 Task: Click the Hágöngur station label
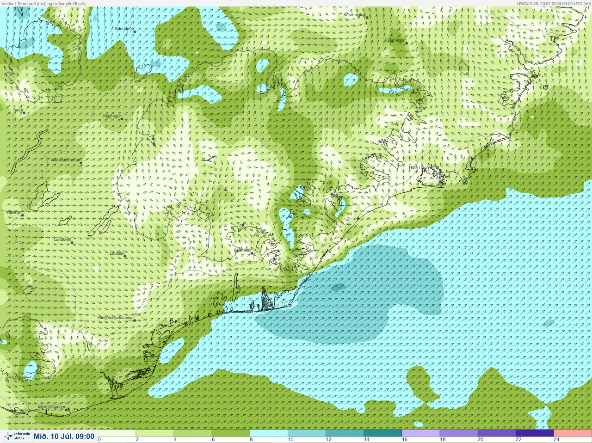point(111,116)
